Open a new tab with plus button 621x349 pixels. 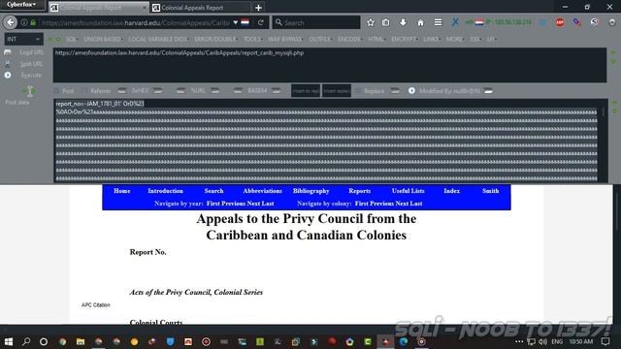click(x=258, y=8)
